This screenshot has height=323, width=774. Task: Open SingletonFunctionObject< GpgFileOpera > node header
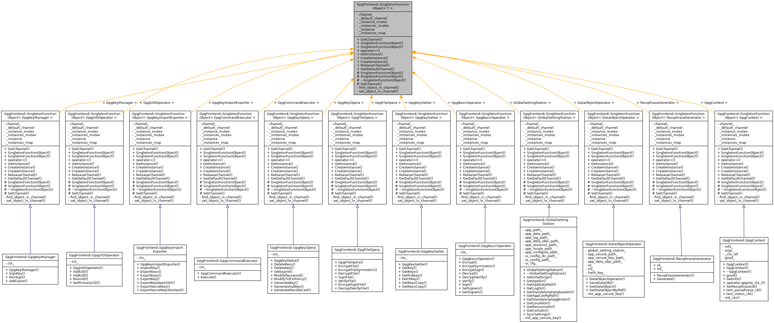point(357,116)
